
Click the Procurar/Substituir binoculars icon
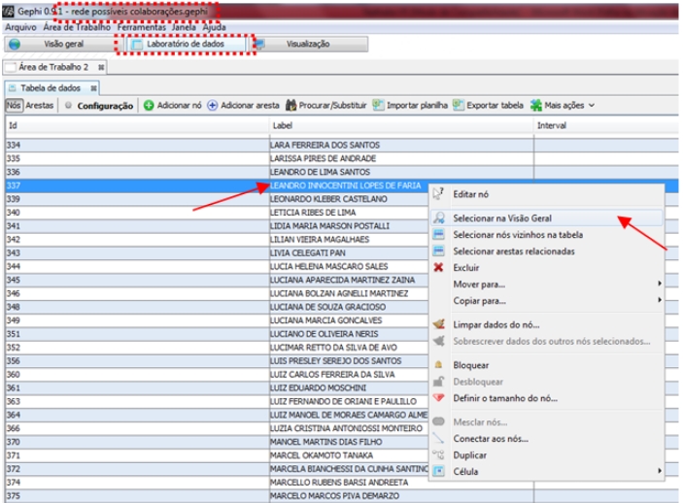291,105
